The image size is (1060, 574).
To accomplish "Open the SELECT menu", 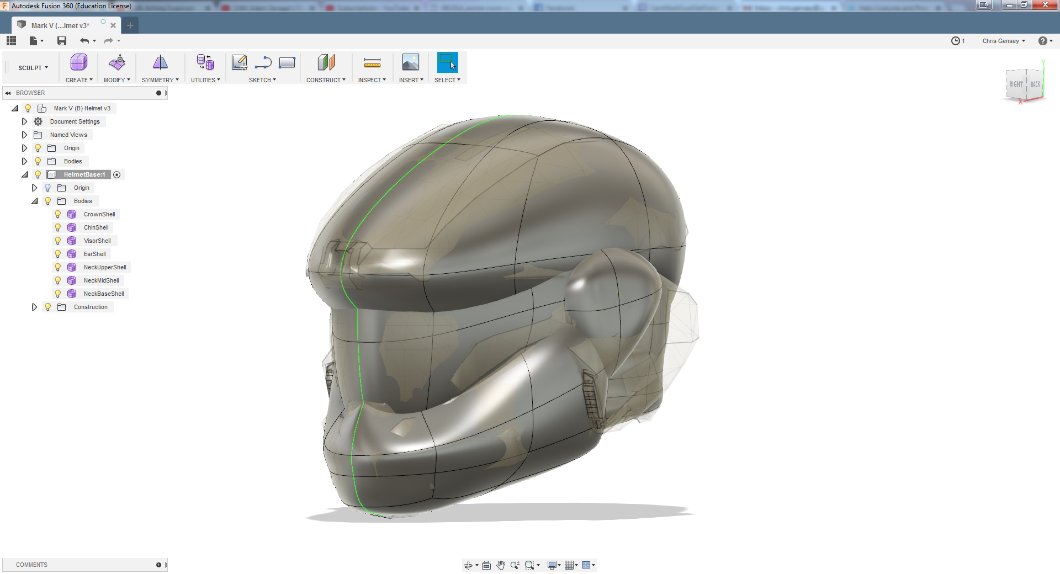I will [447, 80].
